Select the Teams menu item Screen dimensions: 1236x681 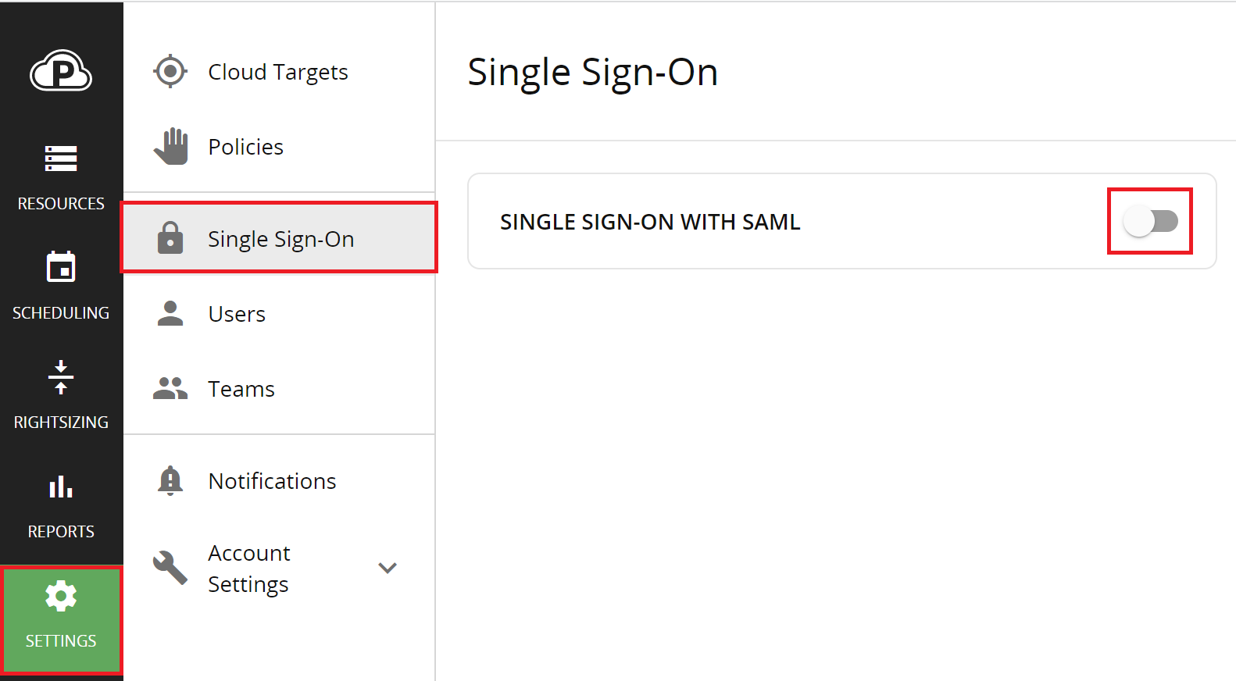(x=241, y=389)
